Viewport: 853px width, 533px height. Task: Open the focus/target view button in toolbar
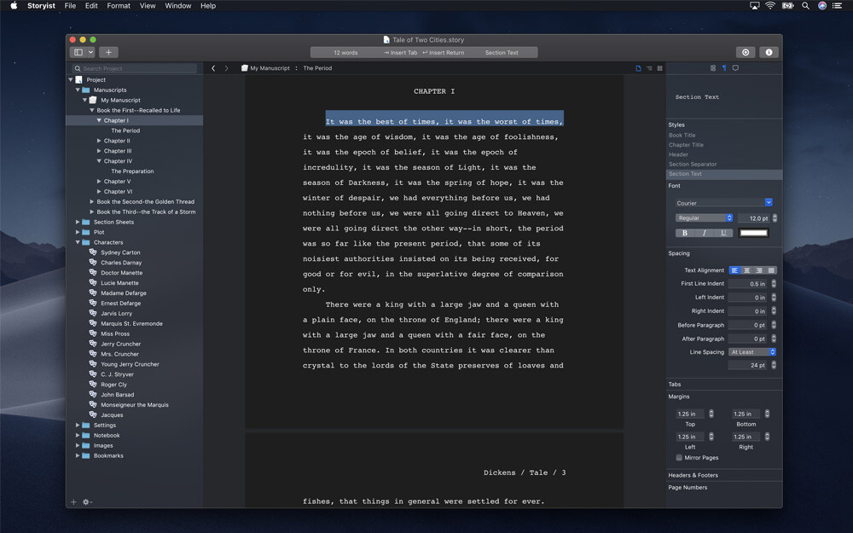point(746,52)
